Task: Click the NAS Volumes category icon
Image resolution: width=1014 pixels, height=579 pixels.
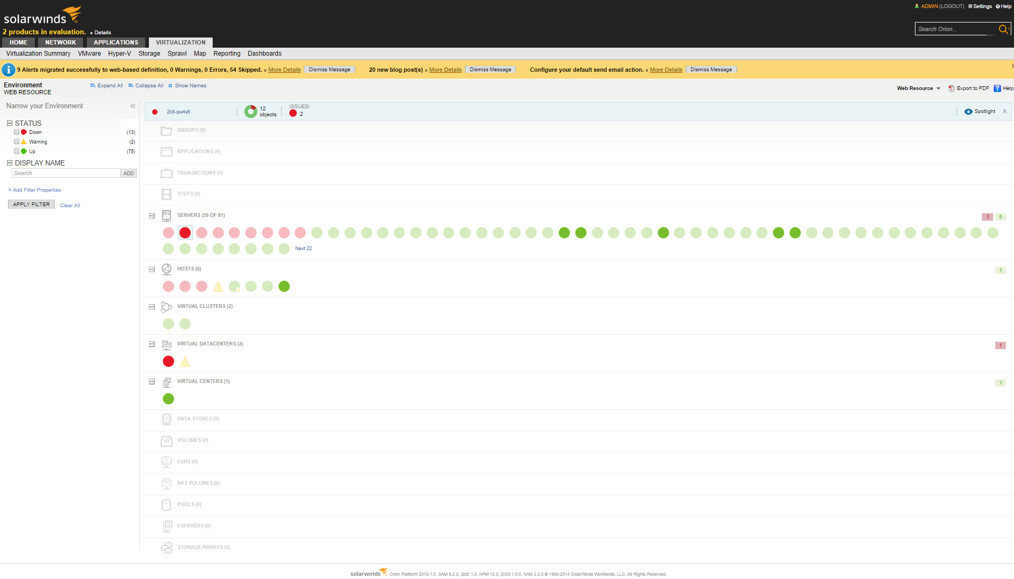Action: click(x=167, y=483)
